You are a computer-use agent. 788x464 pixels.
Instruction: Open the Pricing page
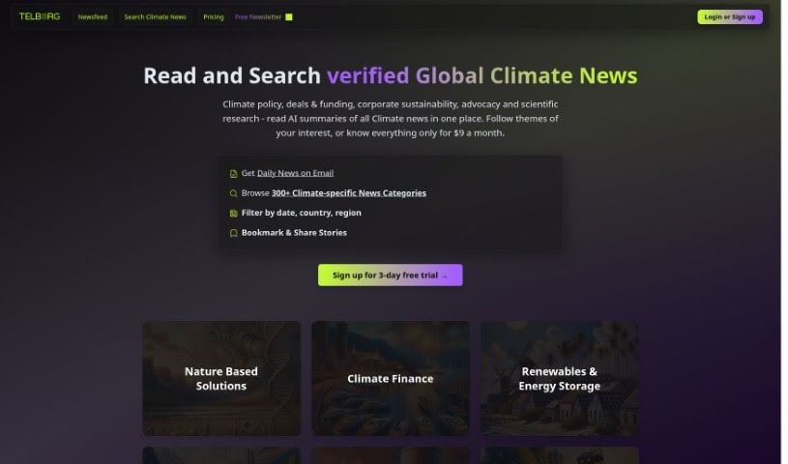click(x=214, y=17)
